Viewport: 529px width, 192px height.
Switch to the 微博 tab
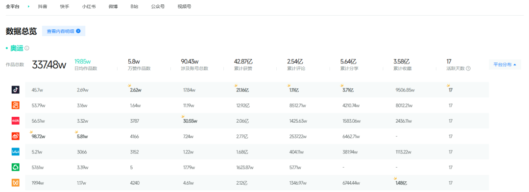click(x=113, y=6)
